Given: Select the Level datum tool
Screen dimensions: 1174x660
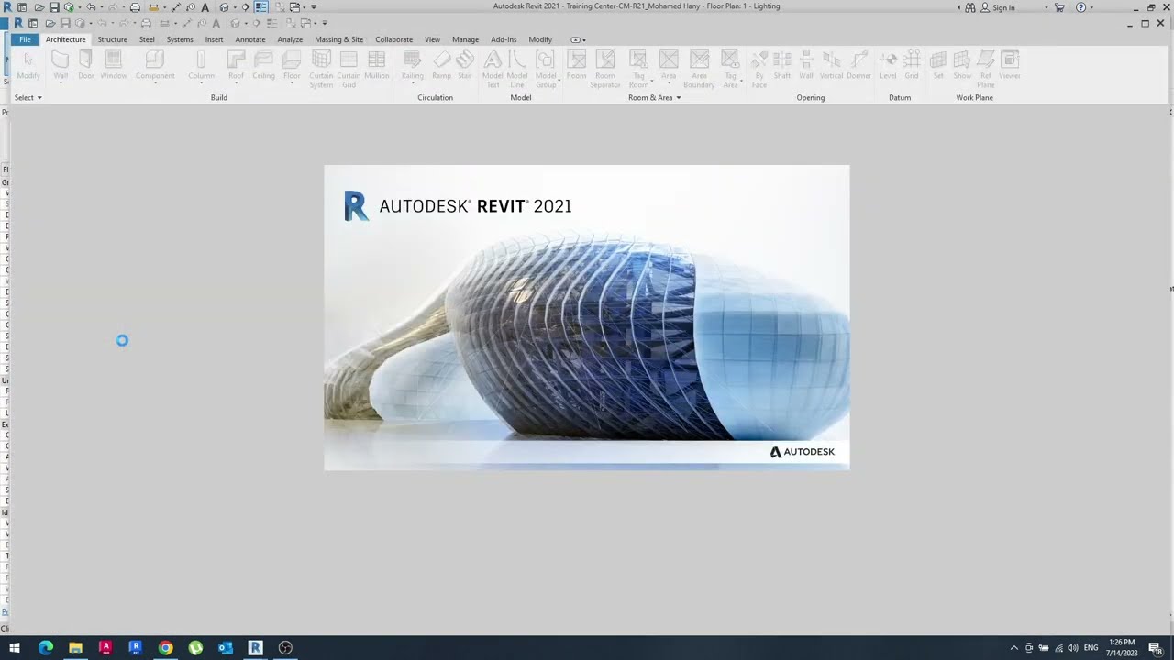Looking at the screenshot, I should coord(888,65).
